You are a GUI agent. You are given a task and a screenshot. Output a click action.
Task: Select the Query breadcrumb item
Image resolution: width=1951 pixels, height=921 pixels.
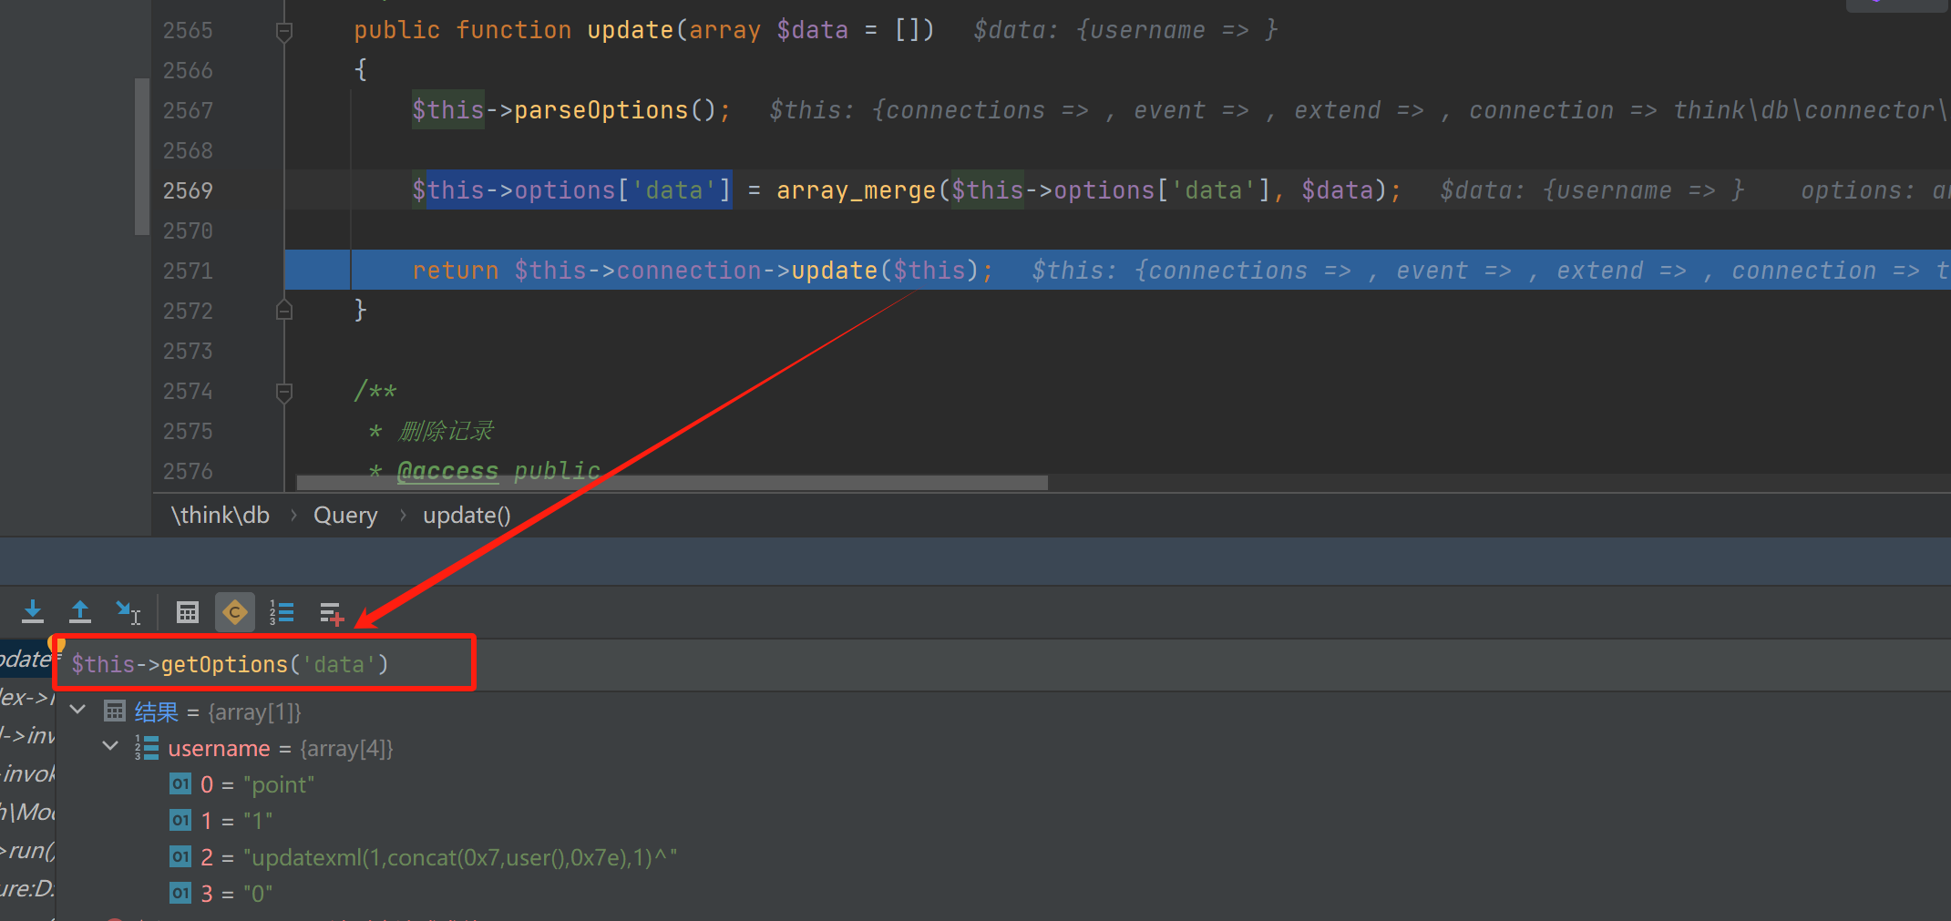(345, 516)
